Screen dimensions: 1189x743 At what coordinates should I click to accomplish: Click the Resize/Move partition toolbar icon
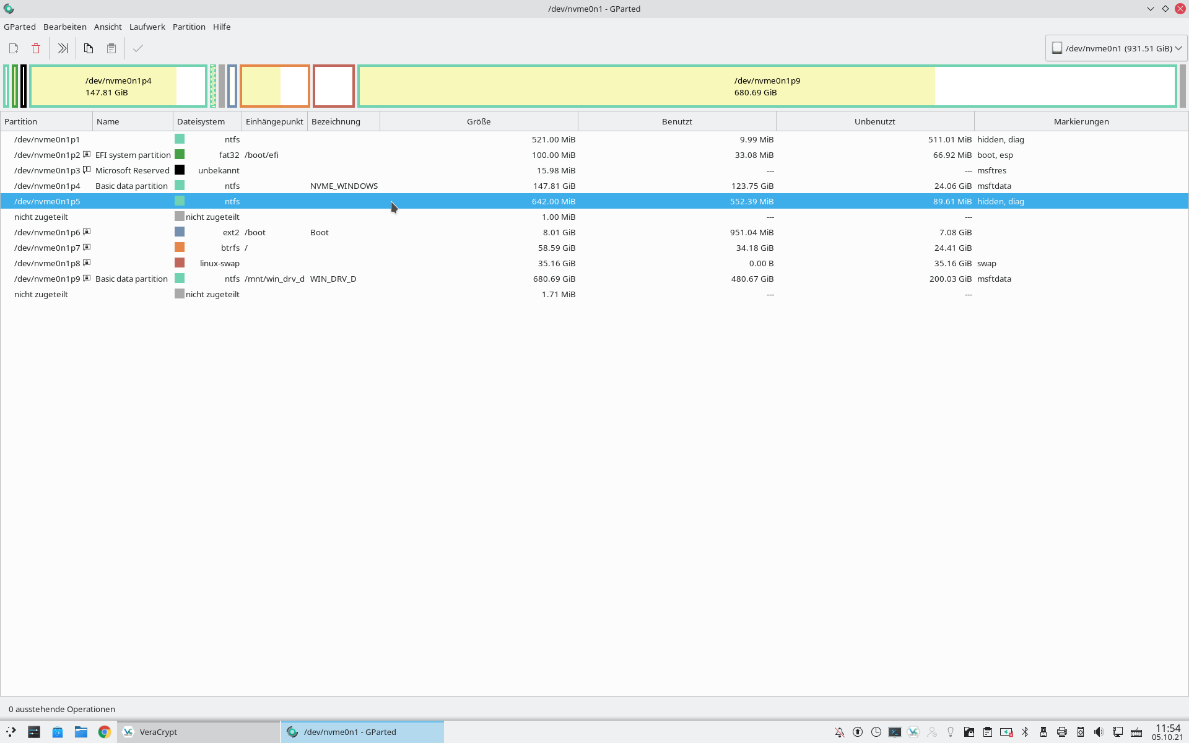pyautogui.click(x=63, y=48)
